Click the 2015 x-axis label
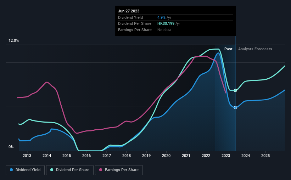 click(67, 156)
